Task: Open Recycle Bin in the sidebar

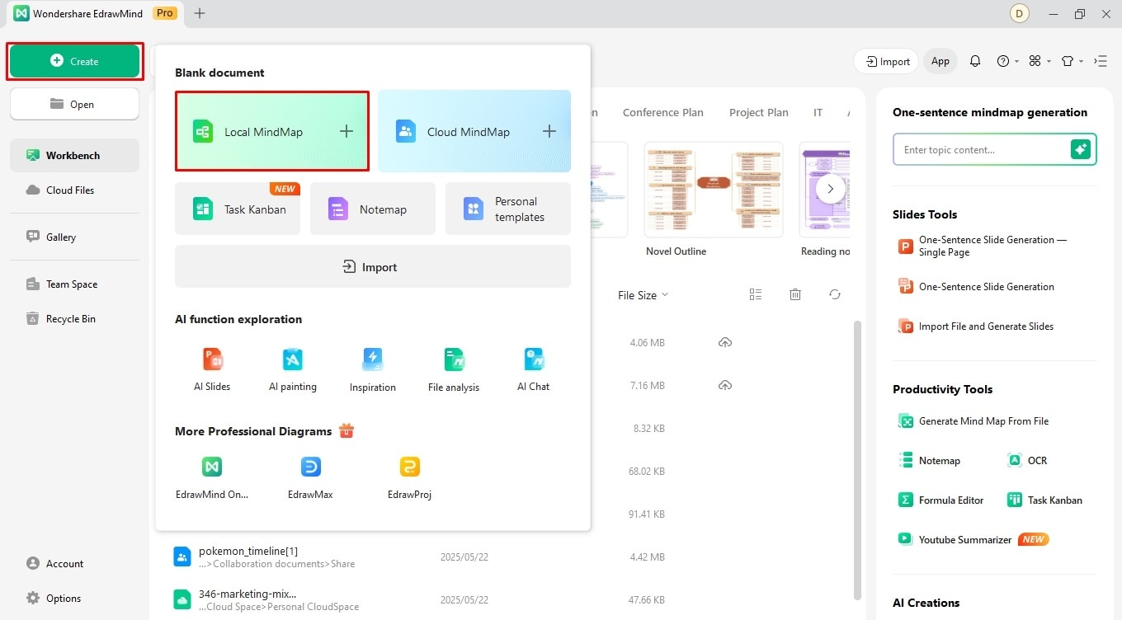Action: pyautogui.click(x=74, y=318)
